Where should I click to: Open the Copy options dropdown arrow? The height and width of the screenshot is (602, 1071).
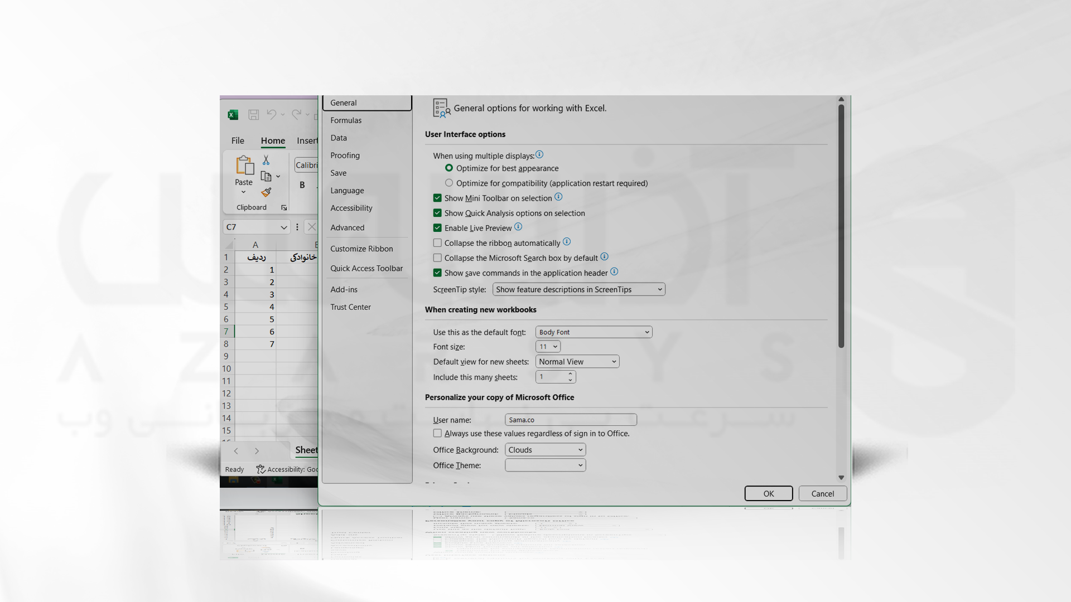pos(278,176)
